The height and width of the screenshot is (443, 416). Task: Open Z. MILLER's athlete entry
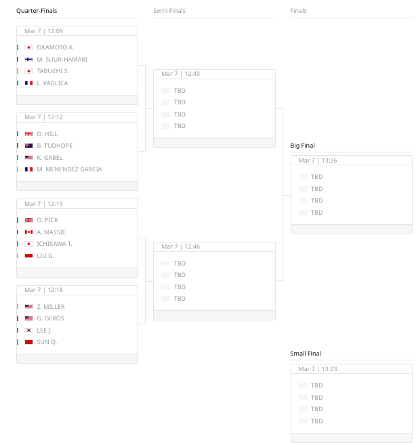point(51,307)
